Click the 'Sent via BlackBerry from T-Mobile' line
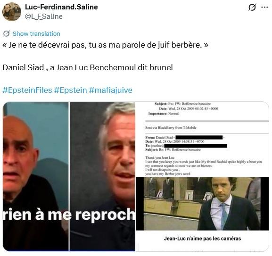The image size is (272, 256). coord(171,128)
